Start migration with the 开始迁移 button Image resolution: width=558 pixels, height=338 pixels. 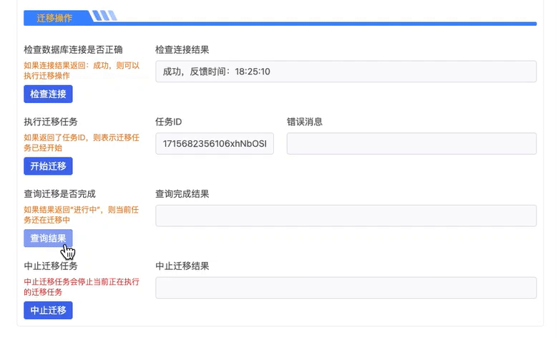coord(48,166)
